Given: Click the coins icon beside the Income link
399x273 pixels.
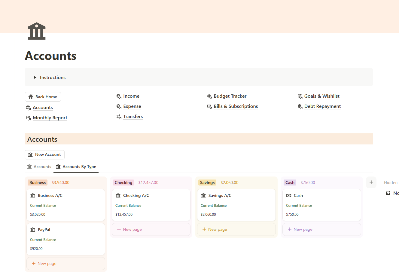Looking at the screenshot, I should pyautogui.click(x=119, y=96).
